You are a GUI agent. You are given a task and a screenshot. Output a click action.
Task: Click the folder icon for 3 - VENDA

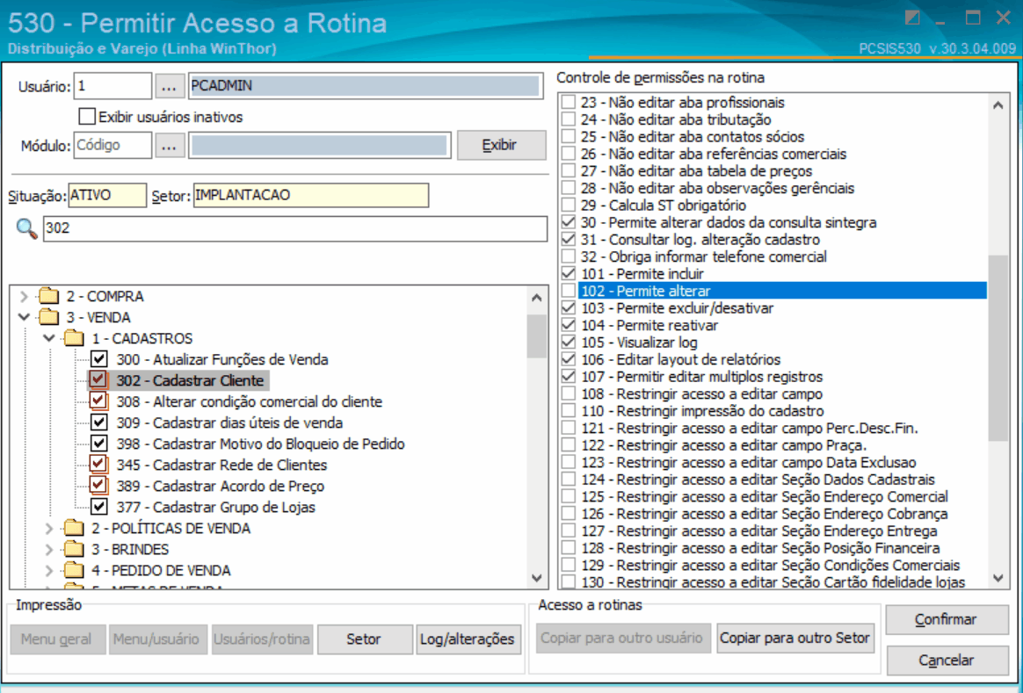point(49,317)
